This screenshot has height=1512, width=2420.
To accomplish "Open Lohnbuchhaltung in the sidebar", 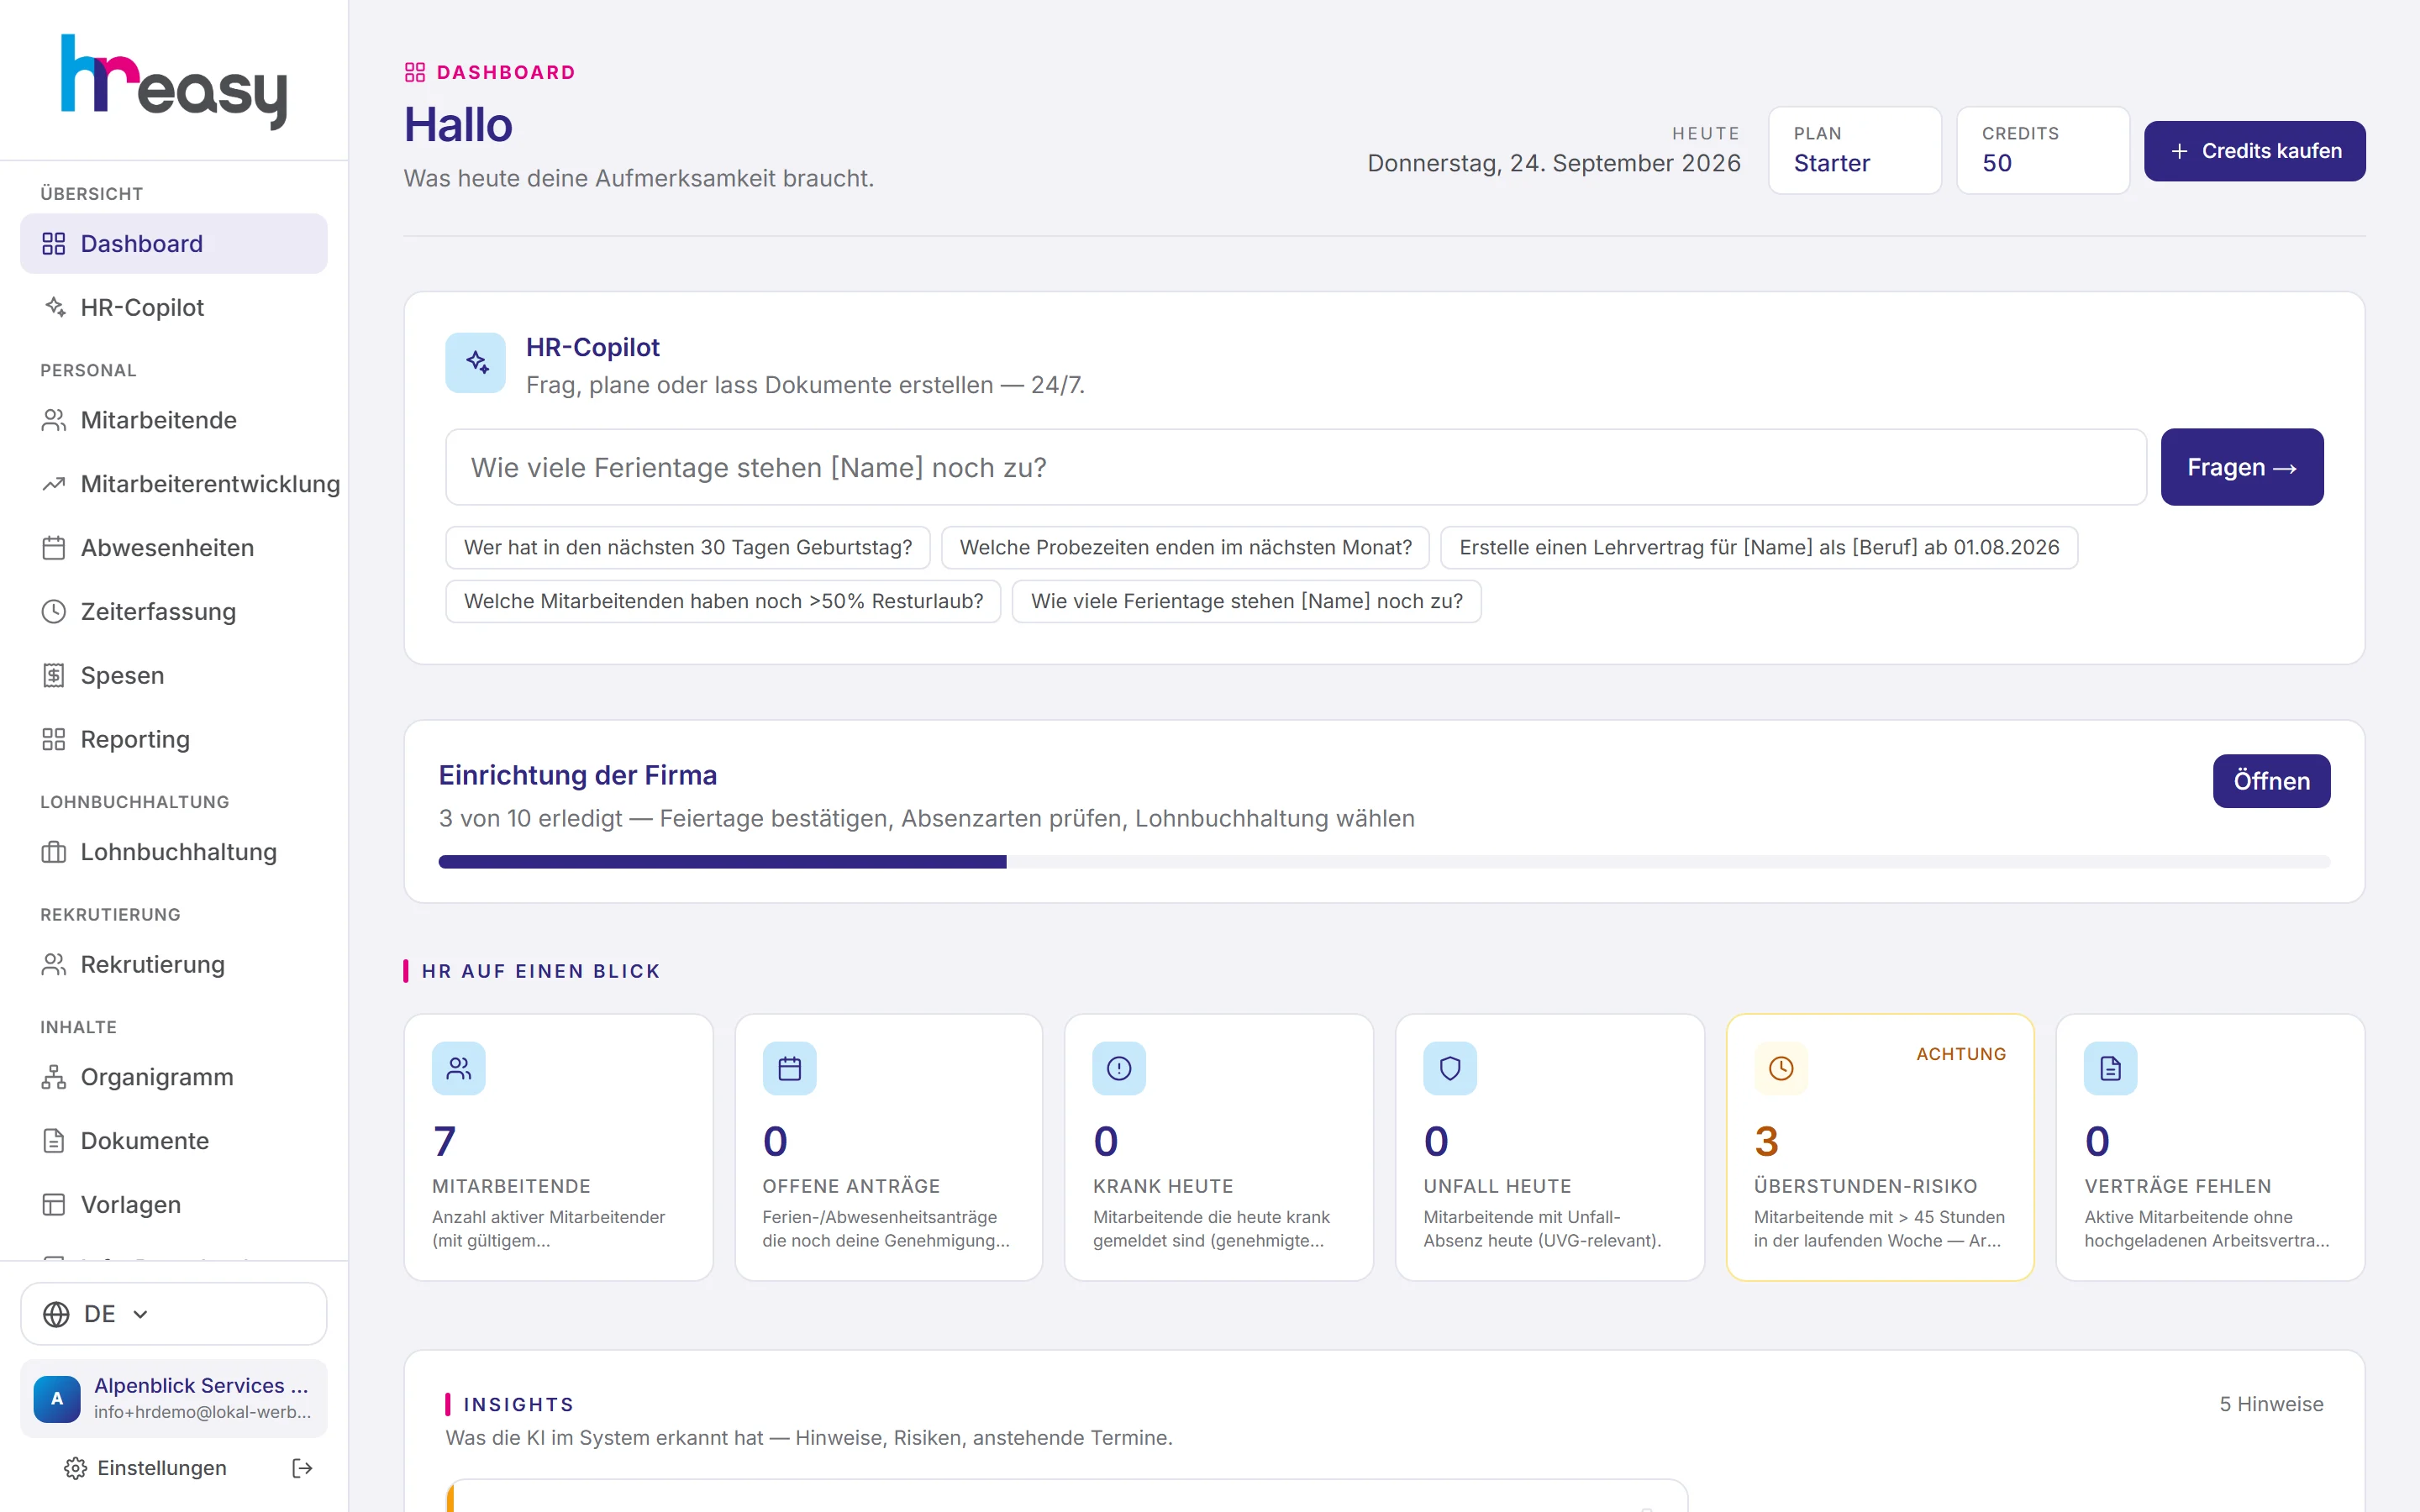I will coord(174,852).
